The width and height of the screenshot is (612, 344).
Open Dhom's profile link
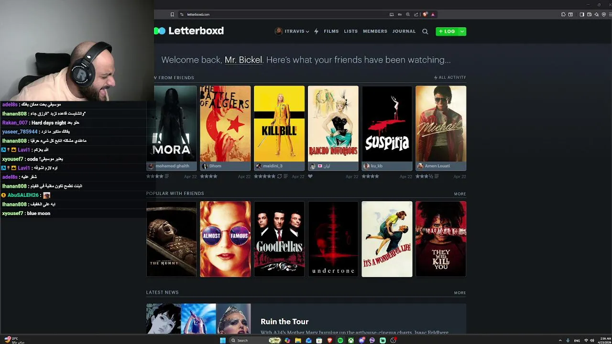point(215,166)
